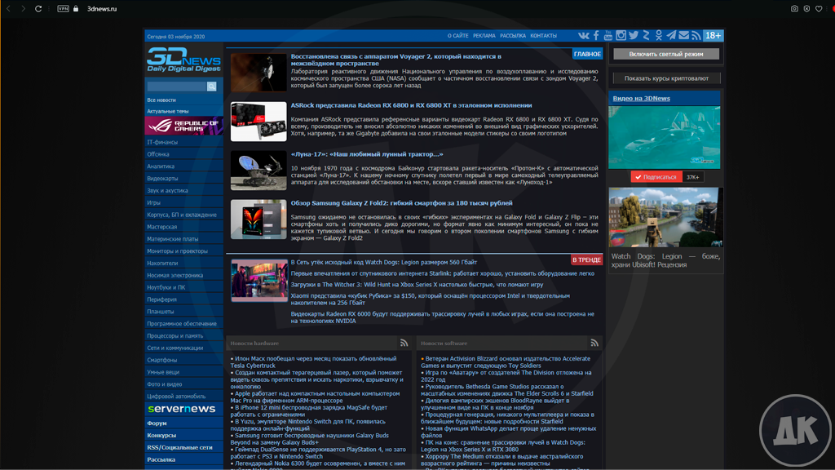Click the email envelope icon in header
Image resolution: width=835 pixels, height=470 pixels.
tap(684, 36)
